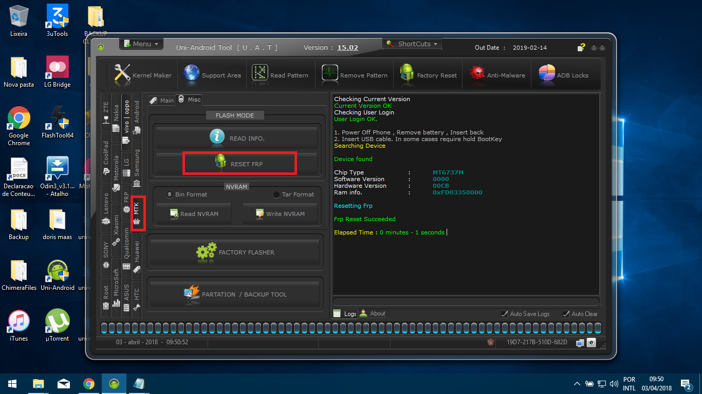The image size is (702, 394).
Task: Select the Nokia vertical tab
Action: [x=116, y=119]
